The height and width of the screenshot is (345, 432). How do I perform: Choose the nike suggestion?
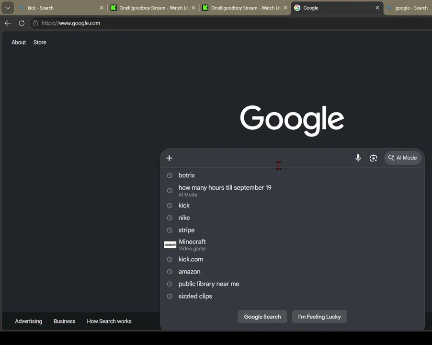tap(292, 218)
